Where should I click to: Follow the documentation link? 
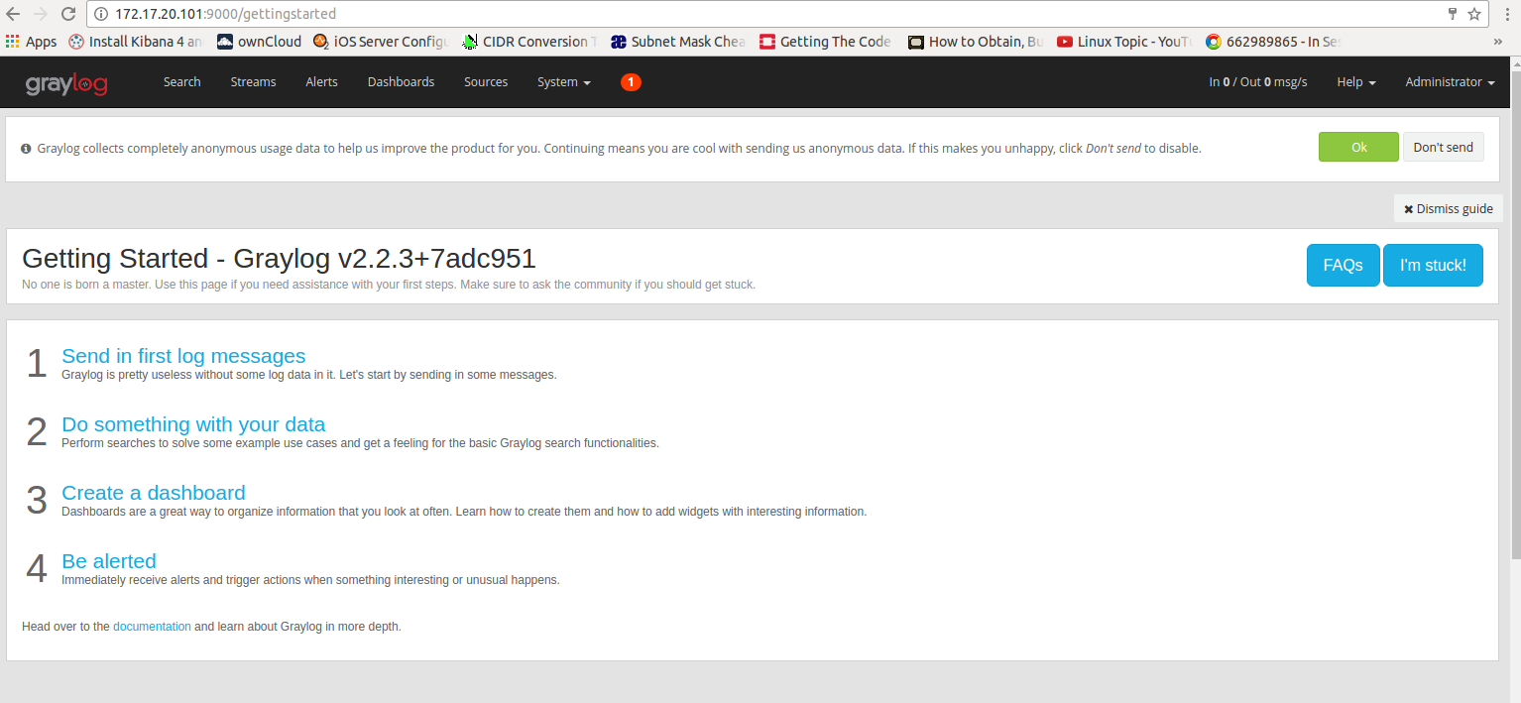pos(152,627)
